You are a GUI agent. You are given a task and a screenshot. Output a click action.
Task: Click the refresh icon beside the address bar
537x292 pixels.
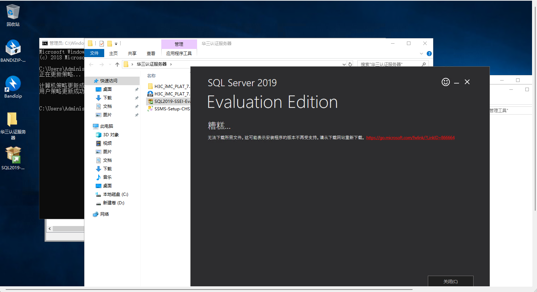(350, 64)
